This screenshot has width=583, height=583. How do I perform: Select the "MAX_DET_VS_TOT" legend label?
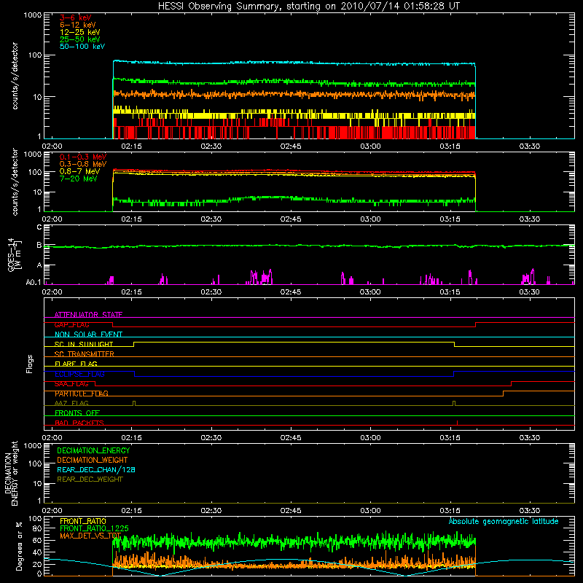tap(90, 536)
